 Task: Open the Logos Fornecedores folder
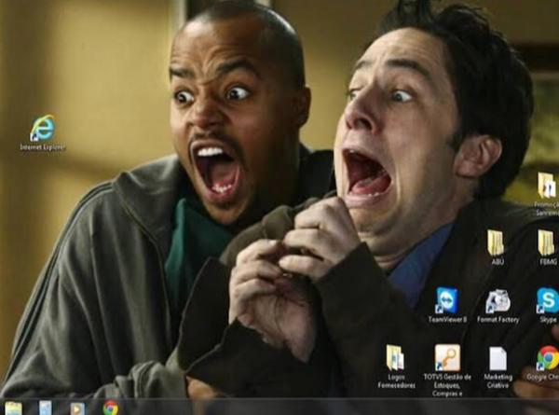click(x=396, y=367)
